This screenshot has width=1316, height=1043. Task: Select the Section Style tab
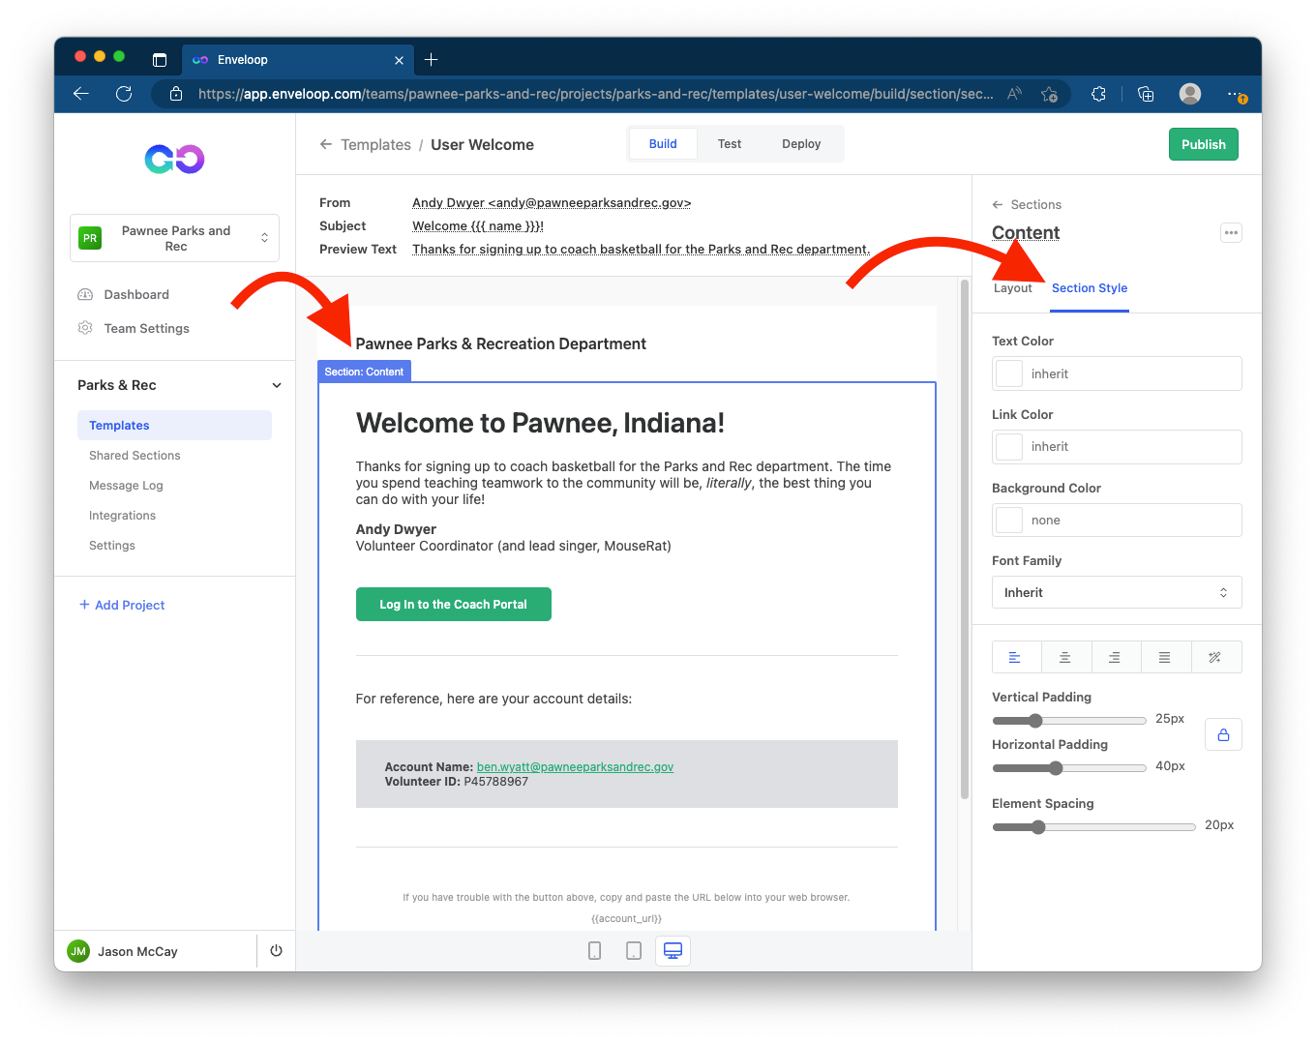click(1090, 288)
